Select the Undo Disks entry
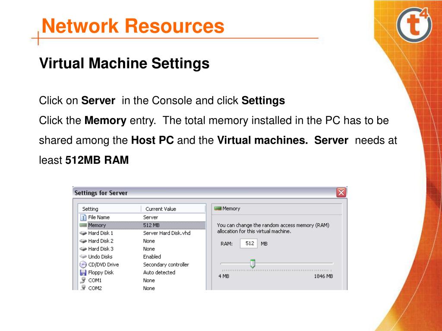The image size is (442, 331). tap(142, 257)
